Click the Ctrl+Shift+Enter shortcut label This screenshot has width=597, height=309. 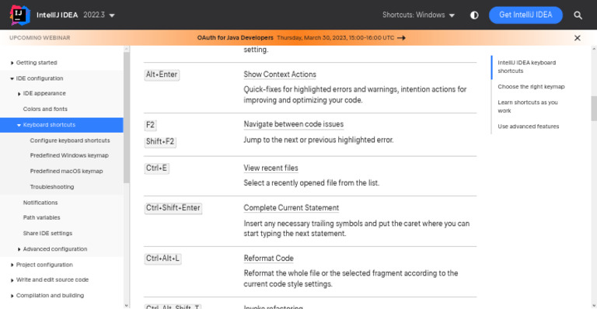[x=173, y=208]
